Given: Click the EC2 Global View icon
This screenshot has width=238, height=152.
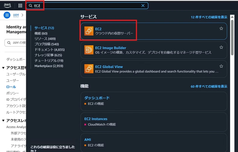Looking at the screenshot, I should 89,69.
